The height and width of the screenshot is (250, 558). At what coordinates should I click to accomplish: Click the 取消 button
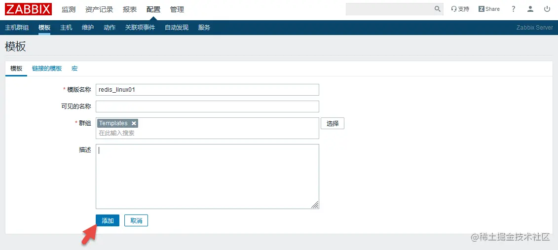coord(136,220)
